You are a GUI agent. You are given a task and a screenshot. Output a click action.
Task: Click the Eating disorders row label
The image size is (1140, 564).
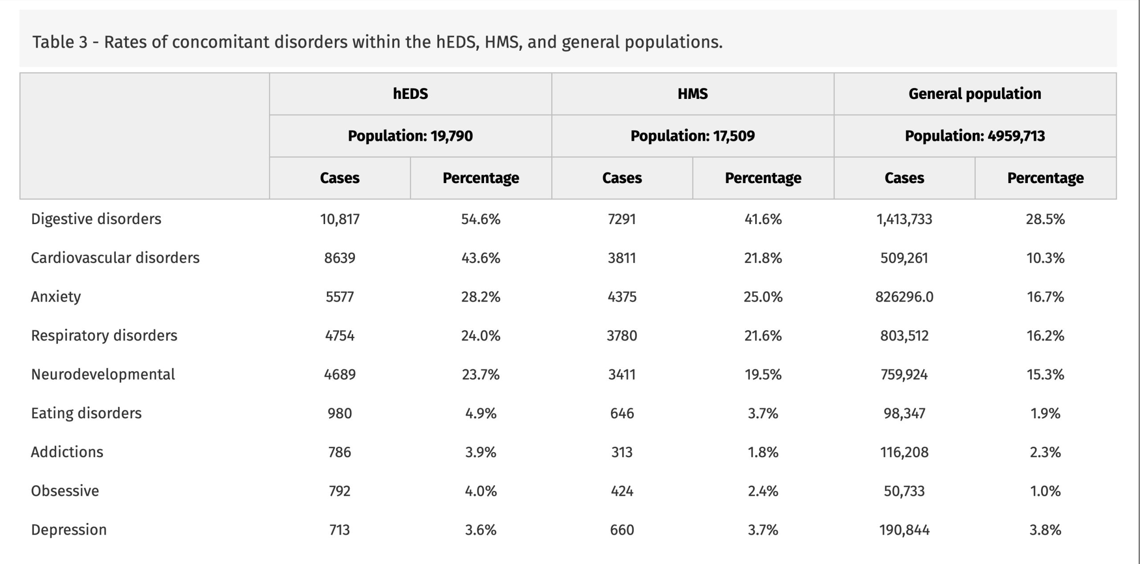click(x=86, y=413)
